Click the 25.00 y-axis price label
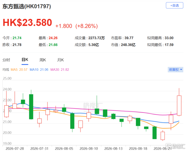187x151 pixels. click(7, 78)
